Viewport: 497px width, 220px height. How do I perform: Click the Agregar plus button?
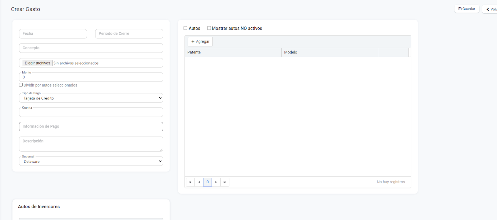click(200, 42)
